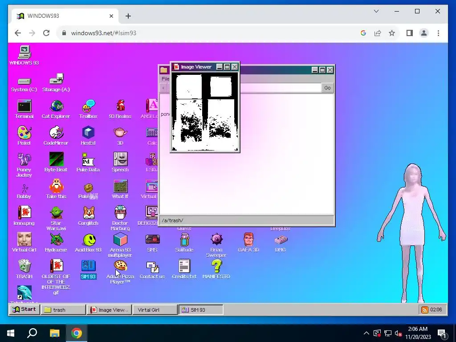Image resolution: width=456 pixels, height=342 pixels.
Task: Switch to SIM 93 taskbar item
Action: point(201,310)
